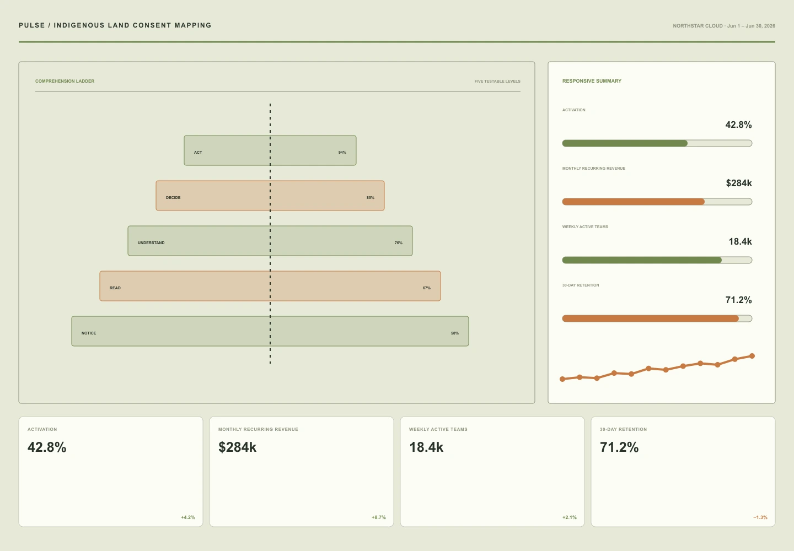Click the Northstar Cloud date range text

pos(724,26)
